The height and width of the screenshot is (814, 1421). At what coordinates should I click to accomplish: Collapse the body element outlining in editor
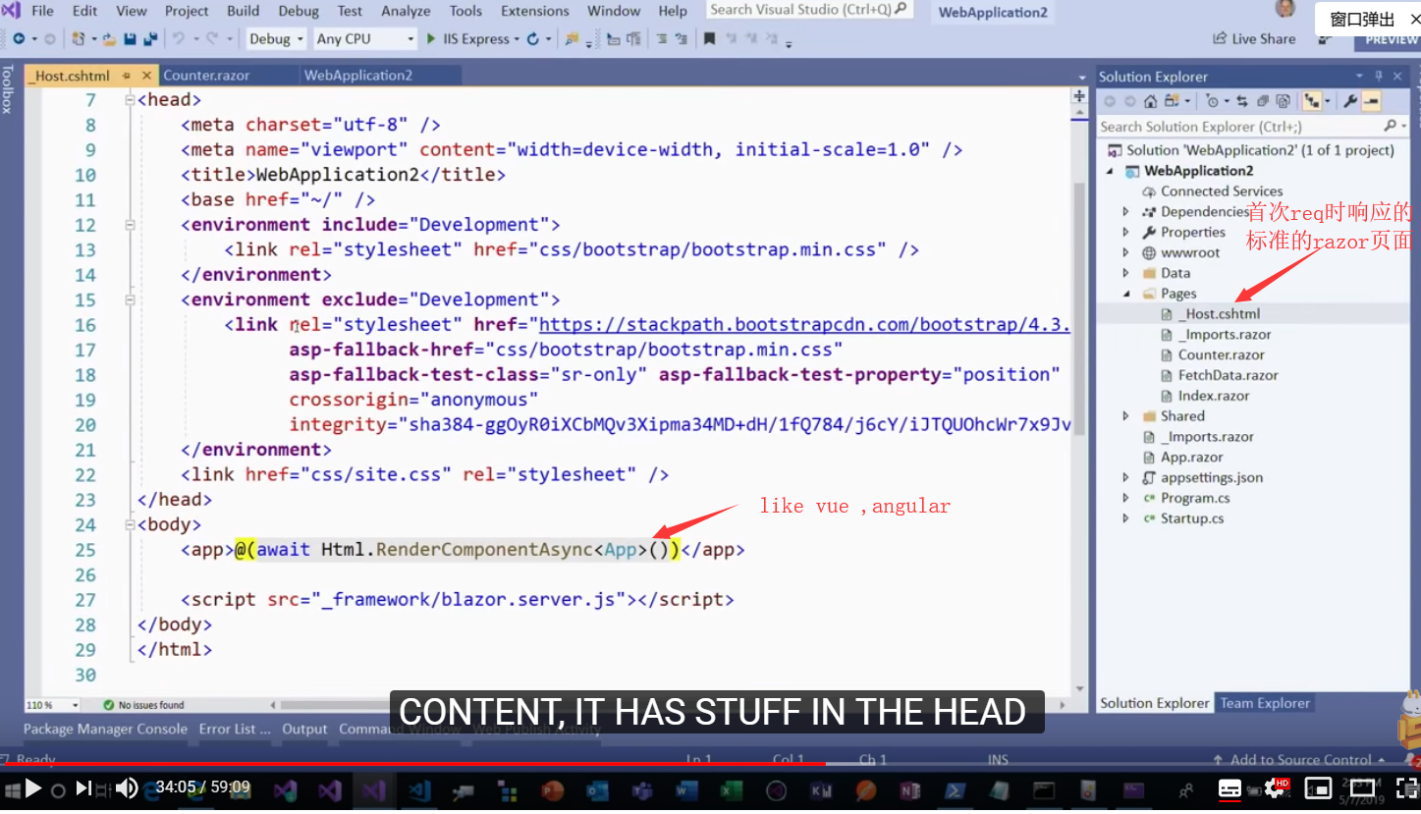click(x=129, y=525)
